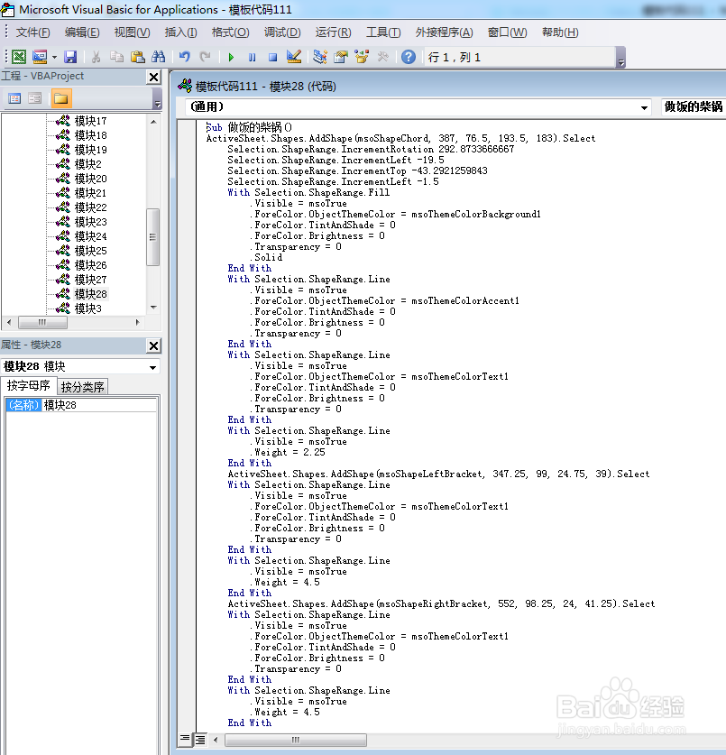Screen dimensions: 726x755
Task: Select 模块2 in the project tree
Action: click(87, 164)
